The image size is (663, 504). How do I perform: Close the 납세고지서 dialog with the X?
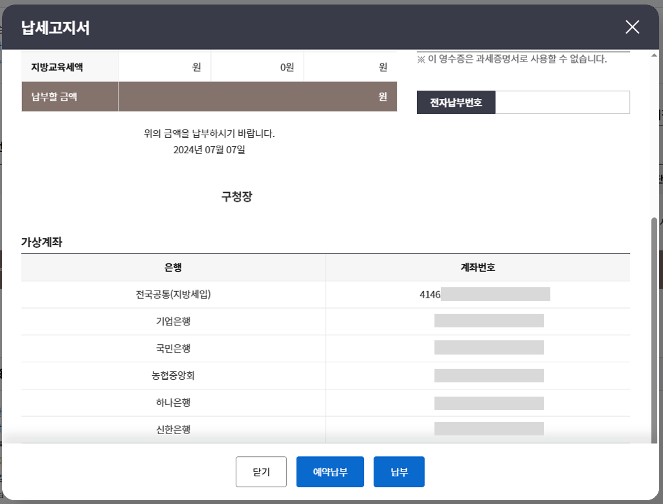(x=632, y=27)
